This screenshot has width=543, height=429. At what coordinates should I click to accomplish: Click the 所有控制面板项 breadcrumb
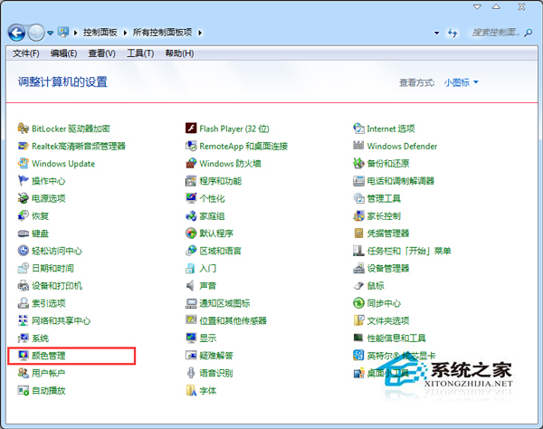tap(162, 33)
